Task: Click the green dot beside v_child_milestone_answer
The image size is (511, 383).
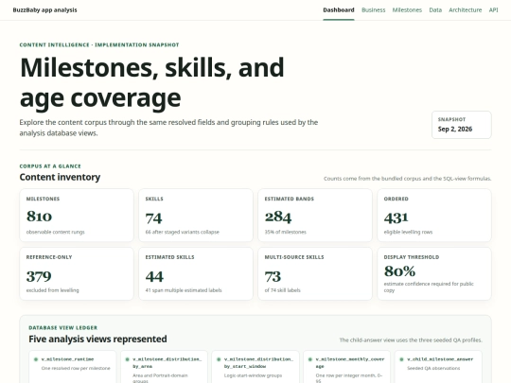Action: click(x=401, y=359)
